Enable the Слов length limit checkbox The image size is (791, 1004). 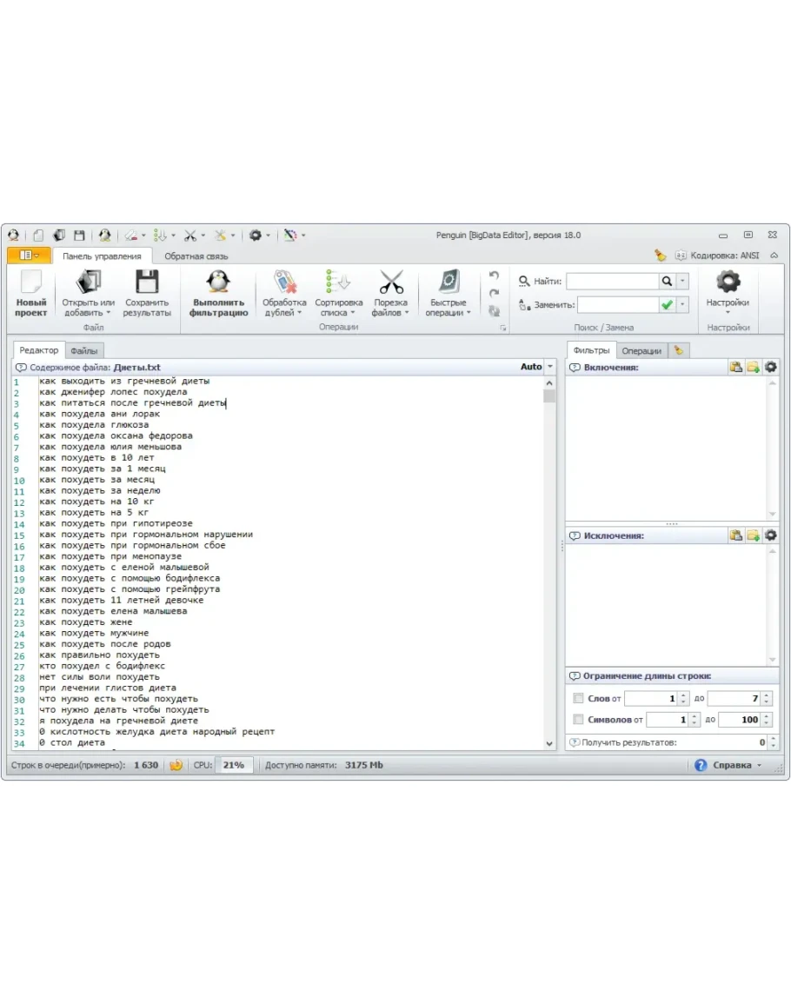(579, 698)
